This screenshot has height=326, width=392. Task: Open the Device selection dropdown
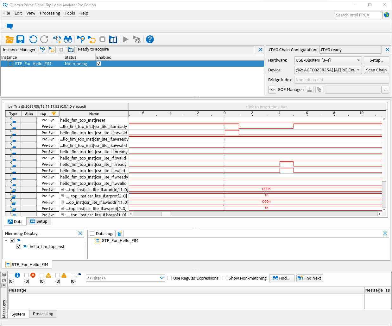click(x=328, y=70)
